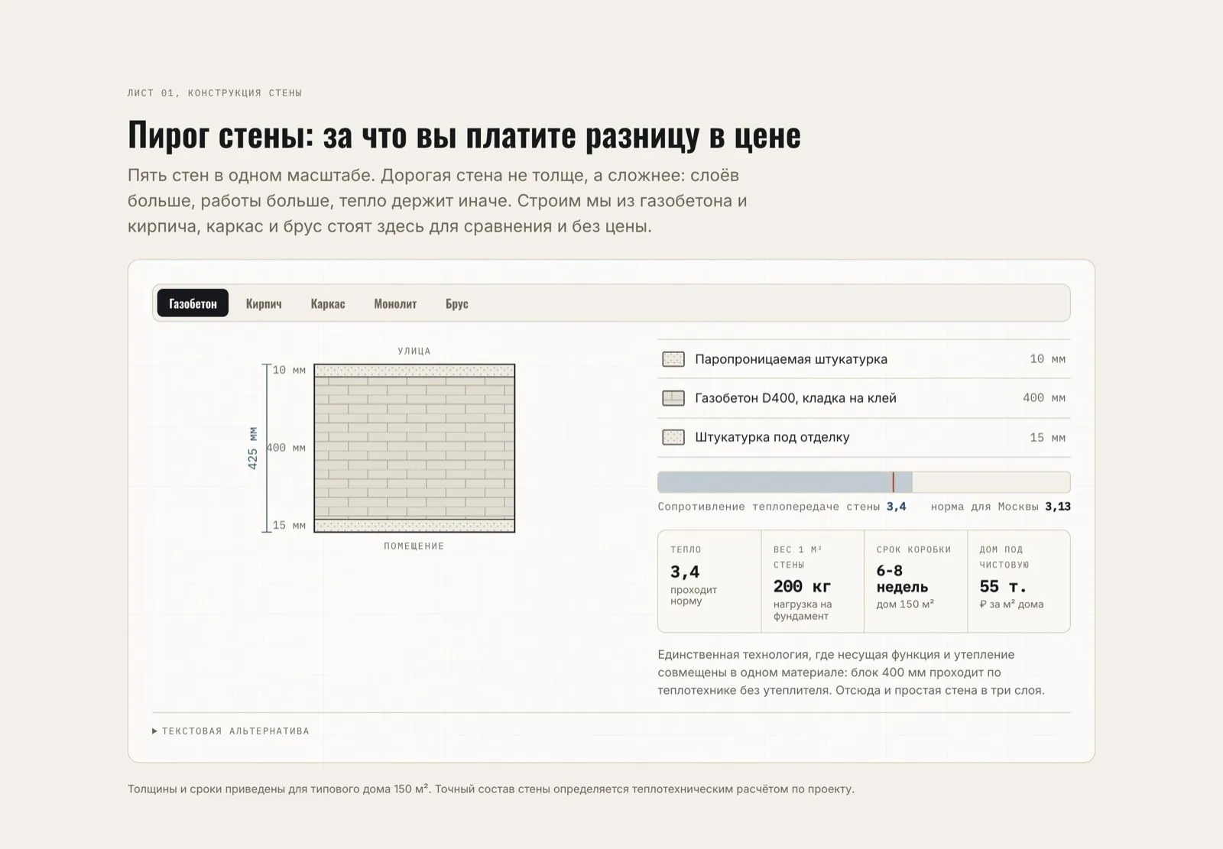Screen dimensions: 1223x849
Task: Click the УЛИЦА label above the diagram
Action: (414, 352)
